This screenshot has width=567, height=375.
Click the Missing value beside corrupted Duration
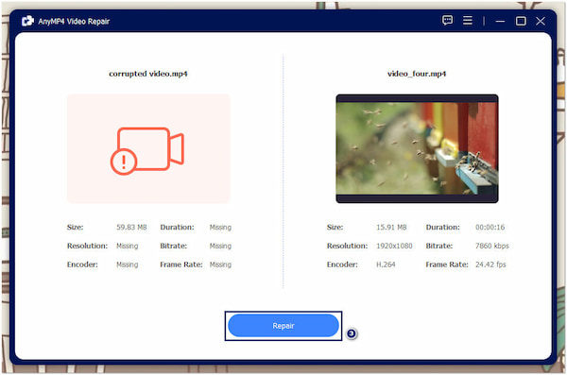pyautogui.click(x=220, y=227)
